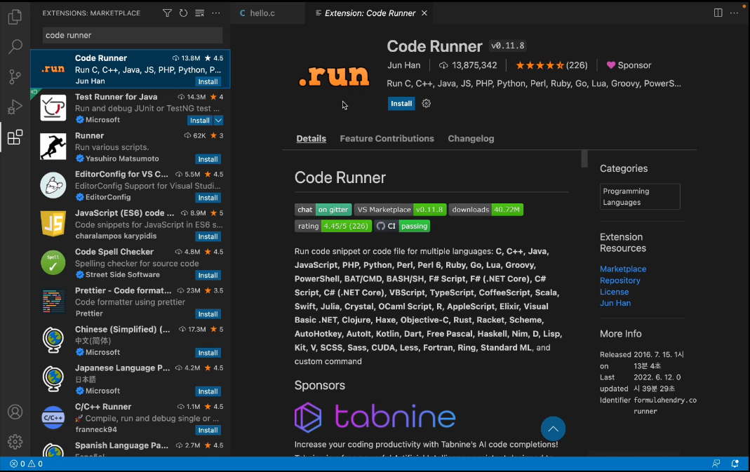Install C/C++ Runner extension

pyautogui.click(x=208, y=431)
